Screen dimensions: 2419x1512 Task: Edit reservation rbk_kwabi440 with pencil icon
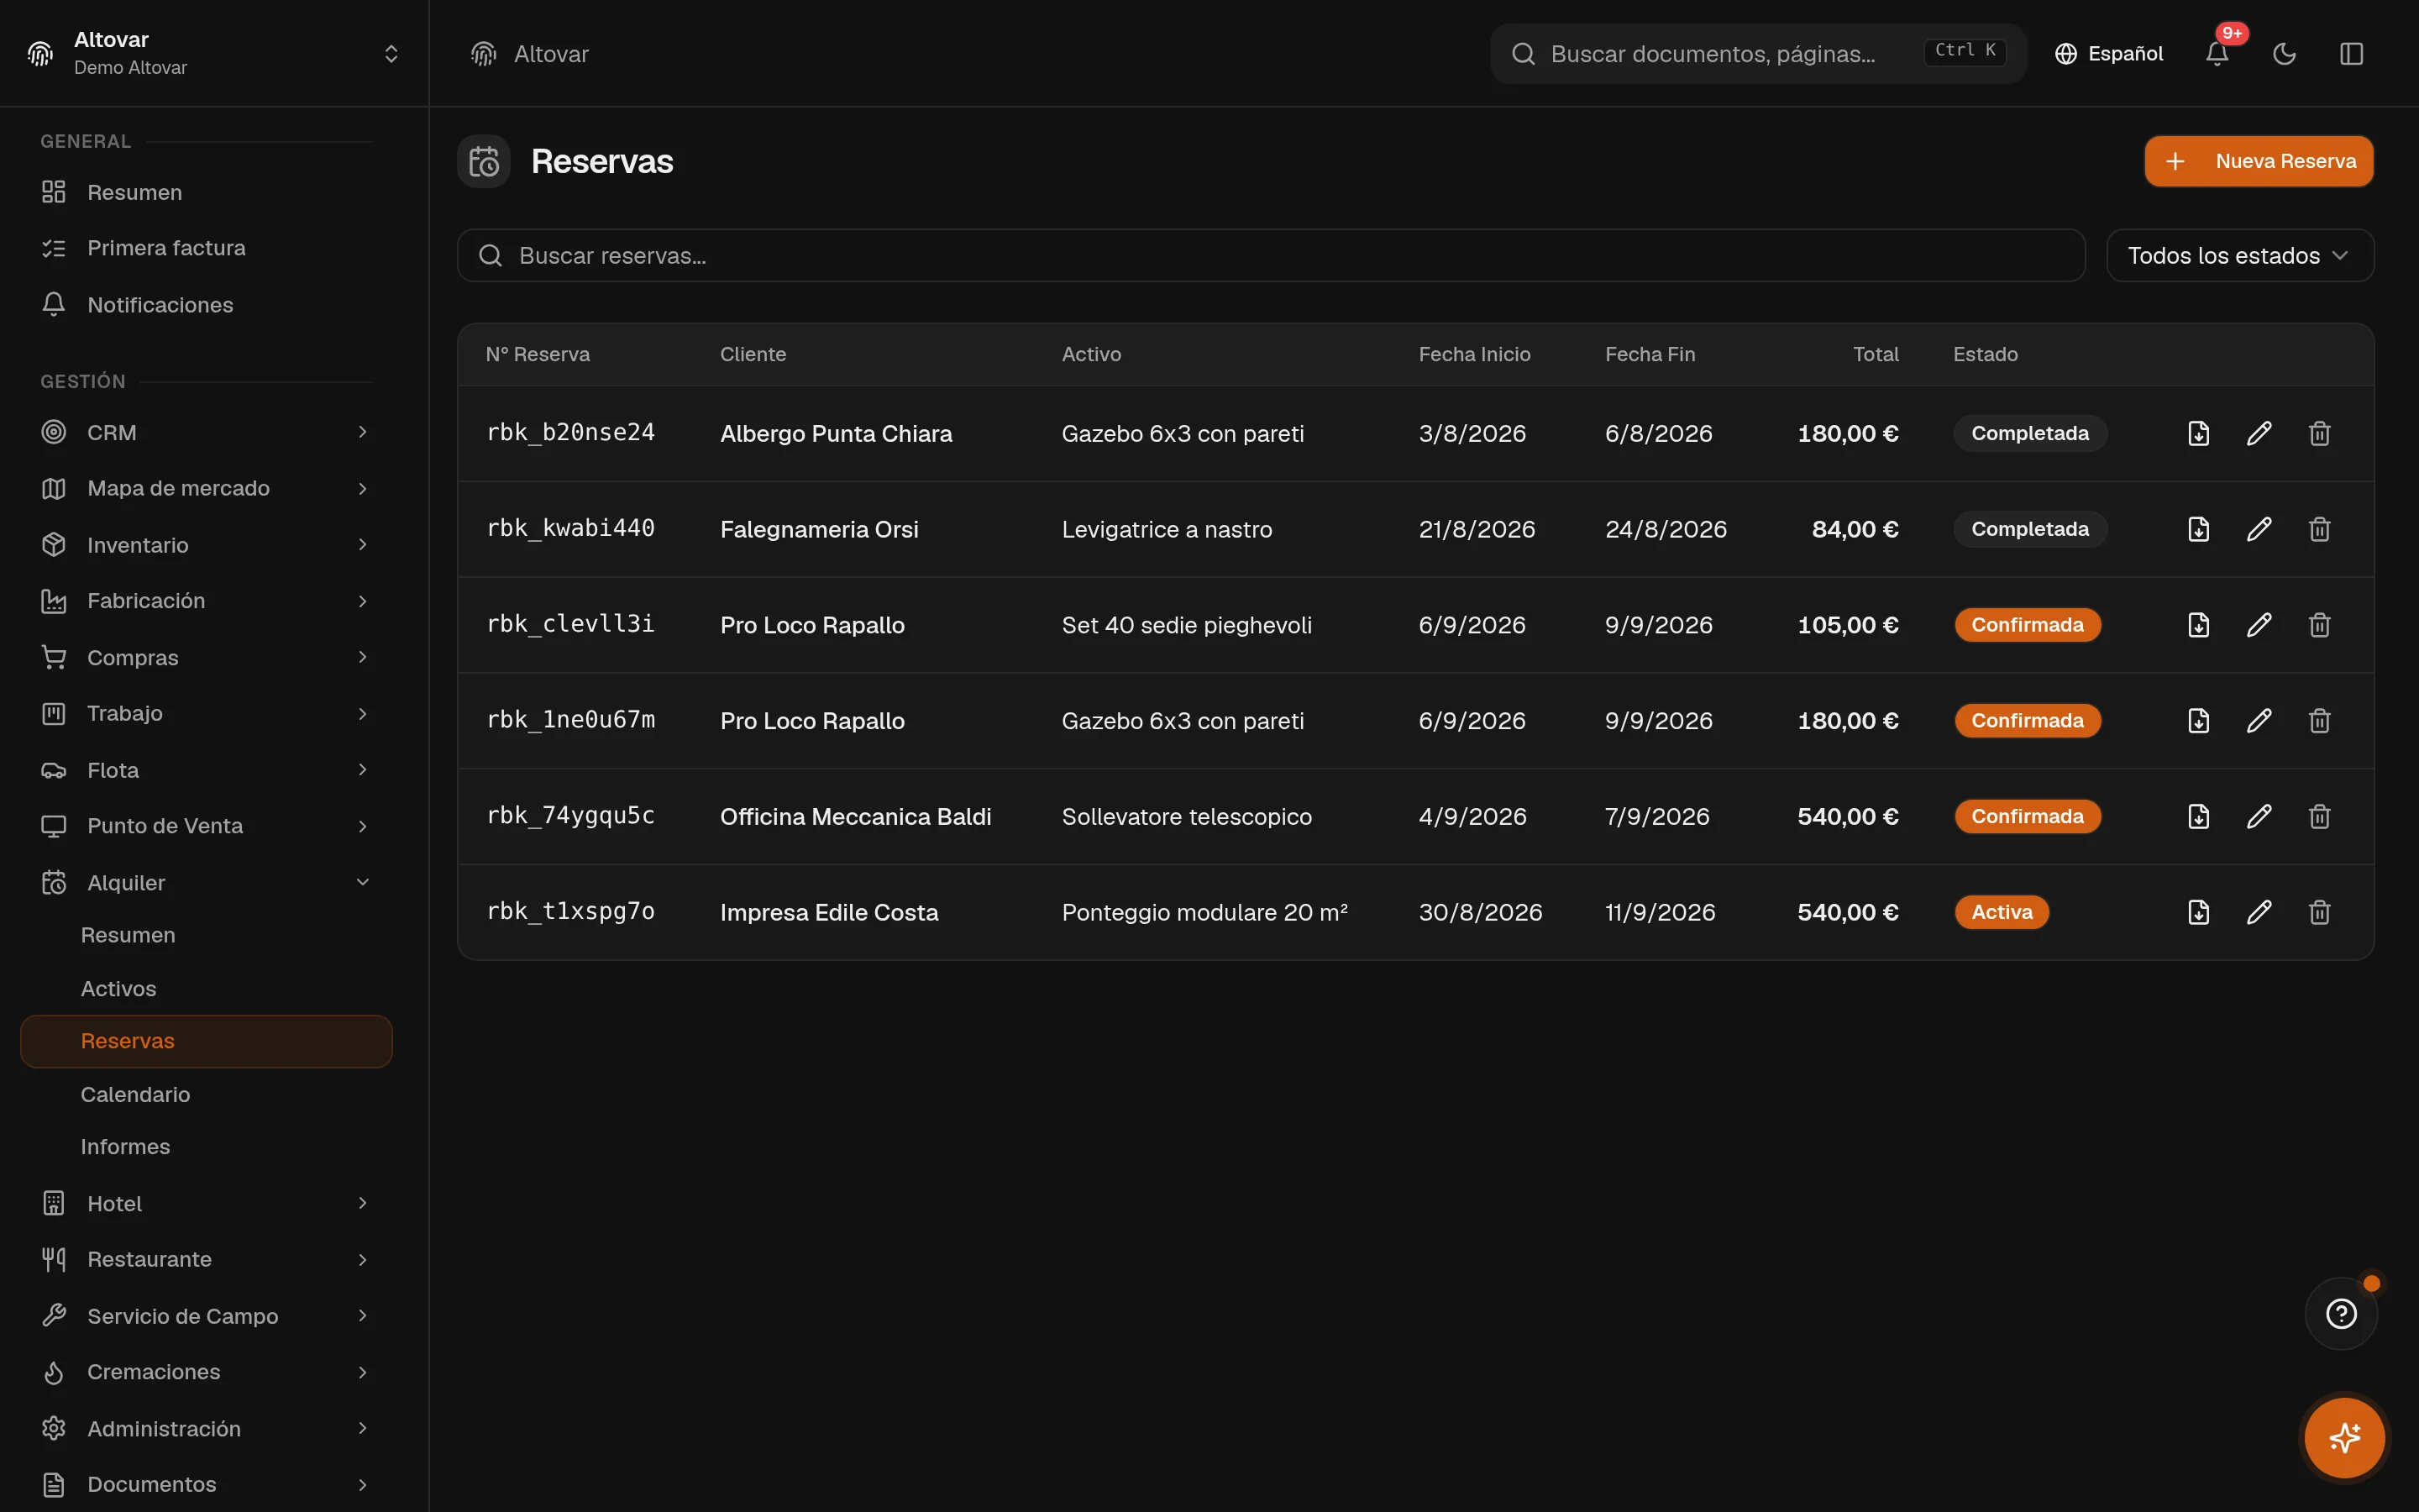pyautogui.click(x=2259, y=529)
